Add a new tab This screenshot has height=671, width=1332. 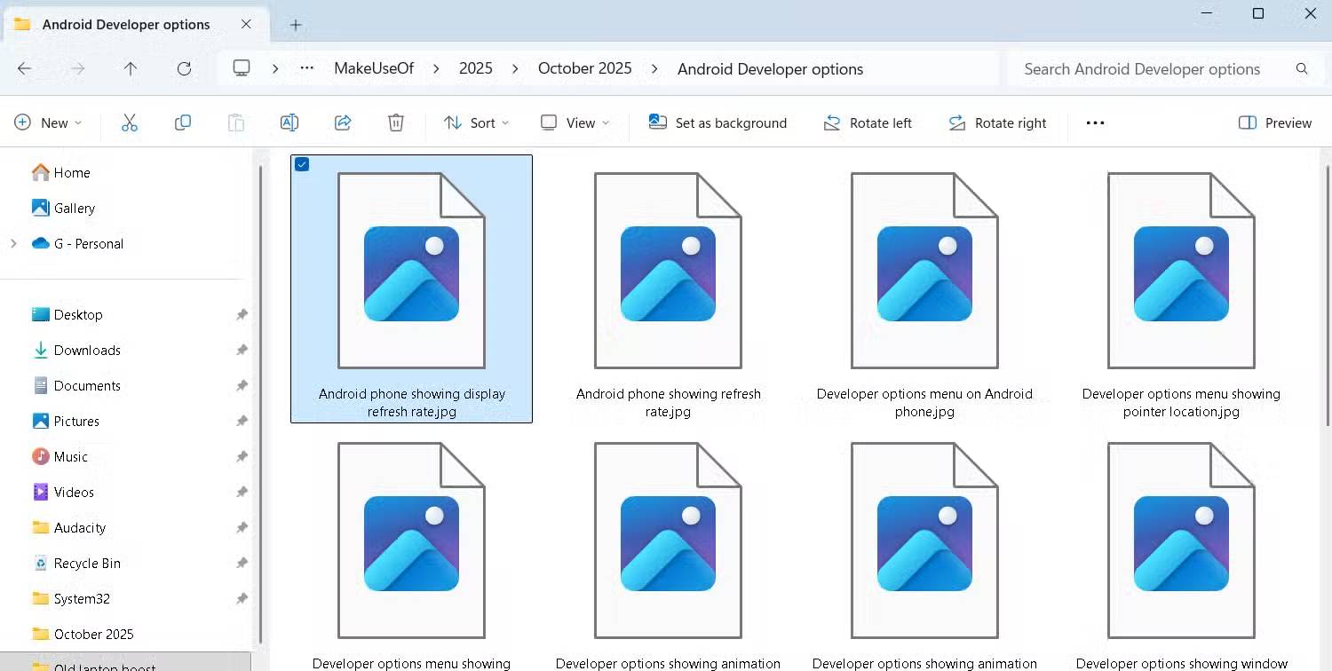point(296,25)
